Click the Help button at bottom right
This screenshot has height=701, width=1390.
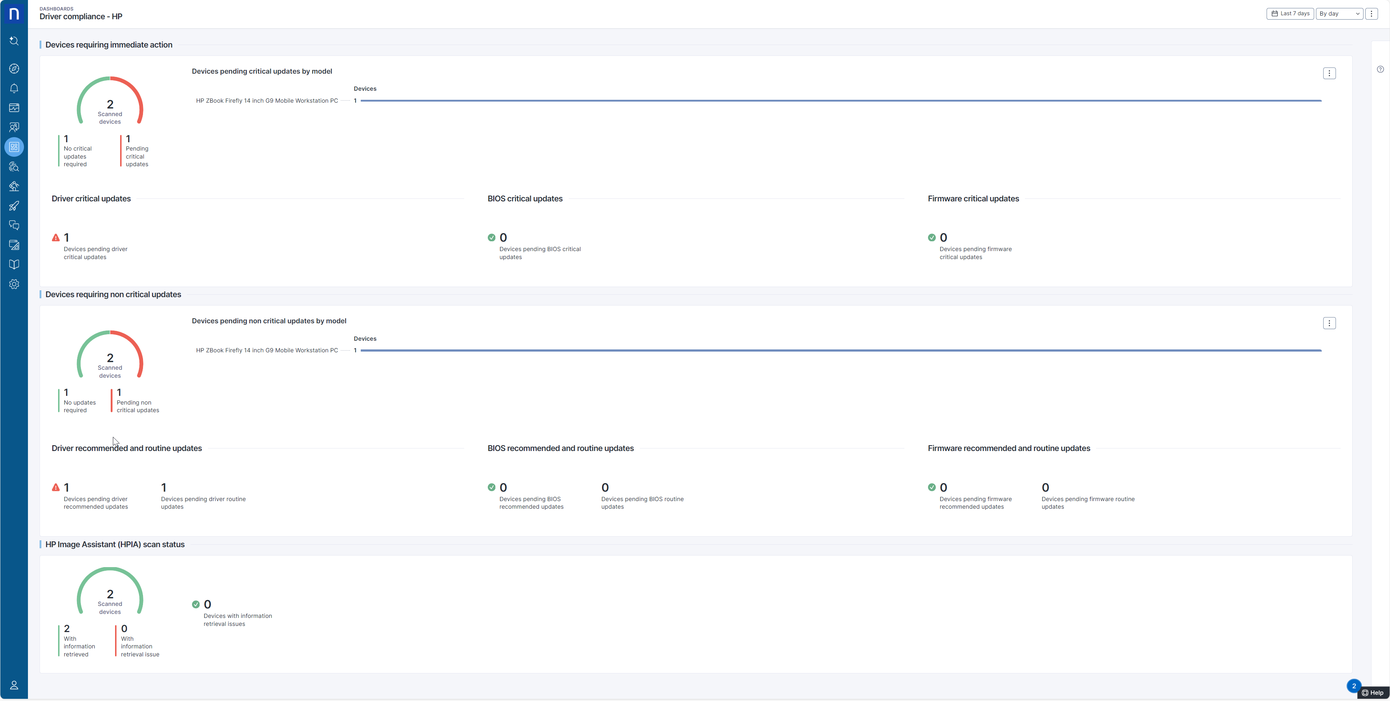tap(1373, 693)
